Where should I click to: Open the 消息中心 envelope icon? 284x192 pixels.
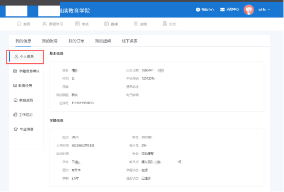coord(222,9)
